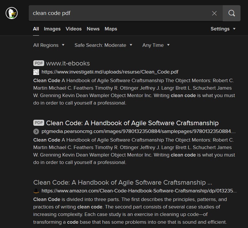Switch to the Videos tab

tap(73, 29)
